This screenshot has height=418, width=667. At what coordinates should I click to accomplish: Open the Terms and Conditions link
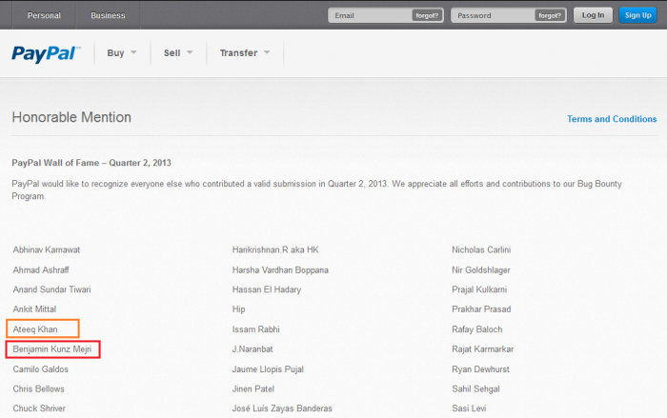(612, 119)
